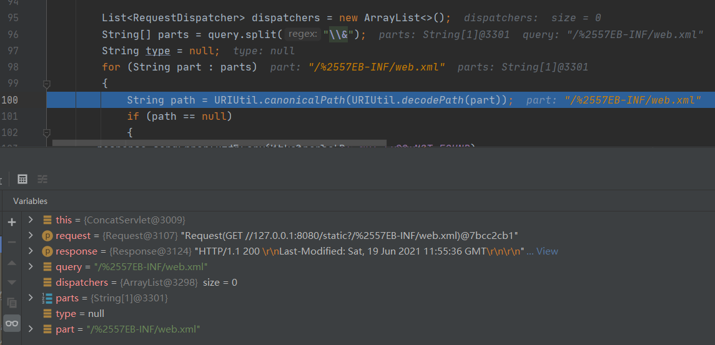Toggle the Show Watches glasses icon
715x345 pixels.
pos(11,323)
